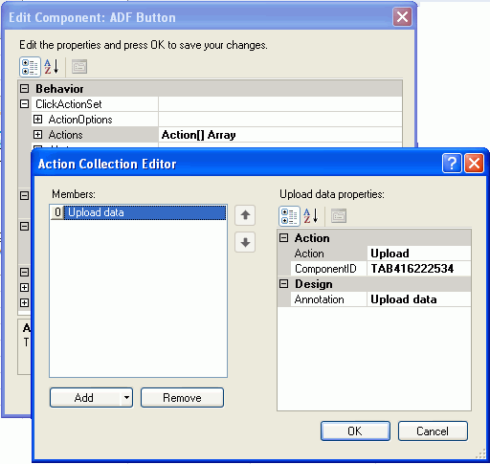Click the ComponentID value TAB416222534
This screenshot has width=490, height=464.
(419, 269)
